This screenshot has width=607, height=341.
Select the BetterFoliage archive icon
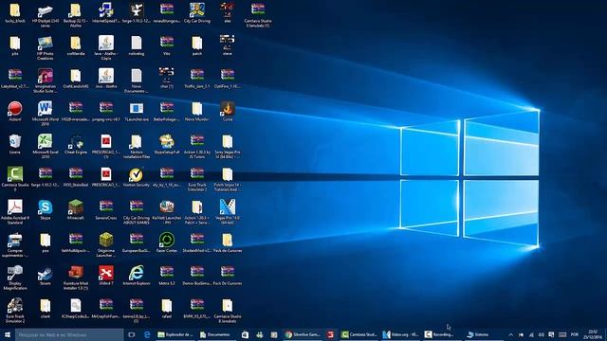coord(167,108)
